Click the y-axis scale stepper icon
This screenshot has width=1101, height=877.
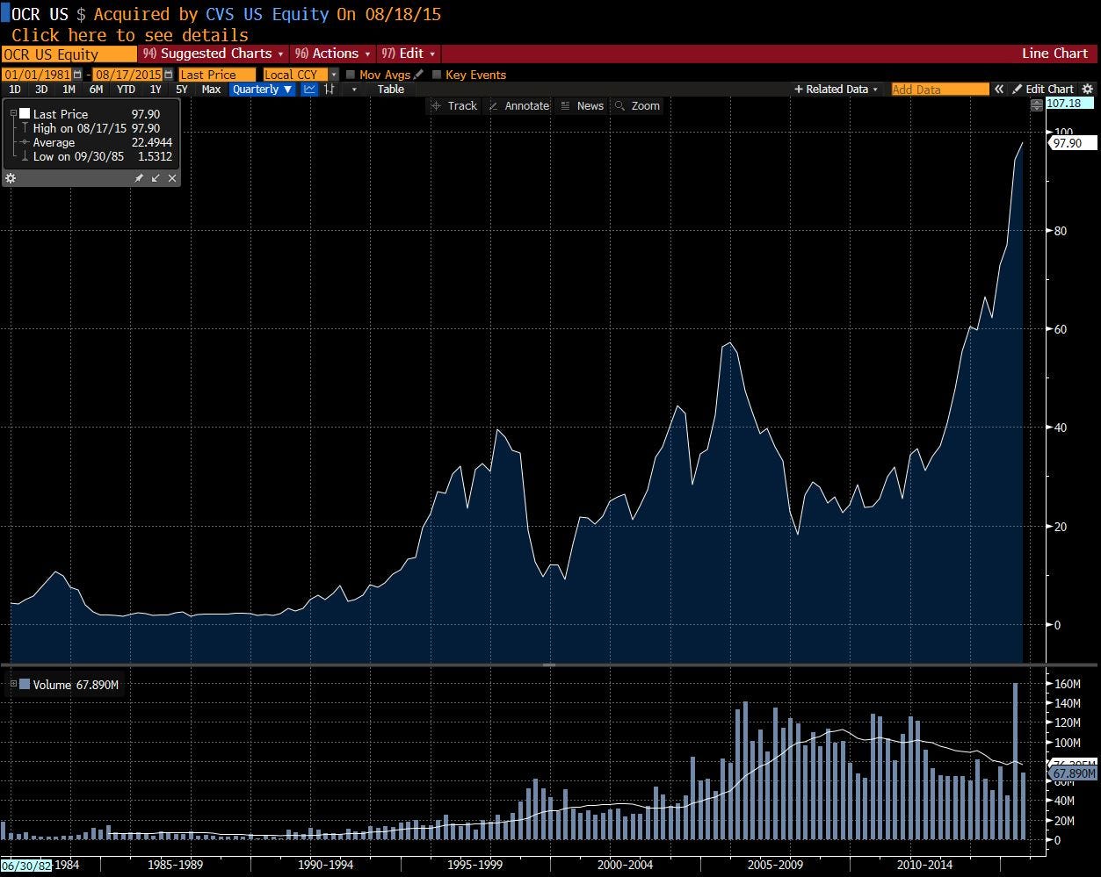(1037, 104)
